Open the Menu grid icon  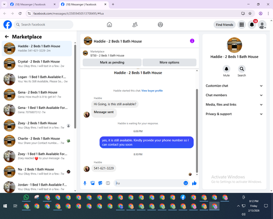click(241, 25)
